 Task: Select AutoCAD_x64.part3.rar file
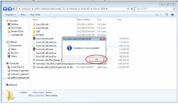pyautogui.click(x=46, y=46)
